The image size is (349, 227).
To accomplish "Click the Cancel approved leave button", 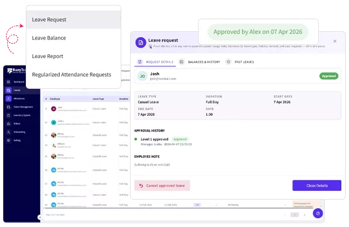I will 162,186.
